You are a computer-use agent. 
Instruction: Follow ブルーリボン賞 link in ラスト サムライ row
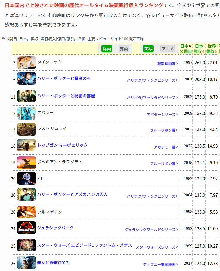164,130
